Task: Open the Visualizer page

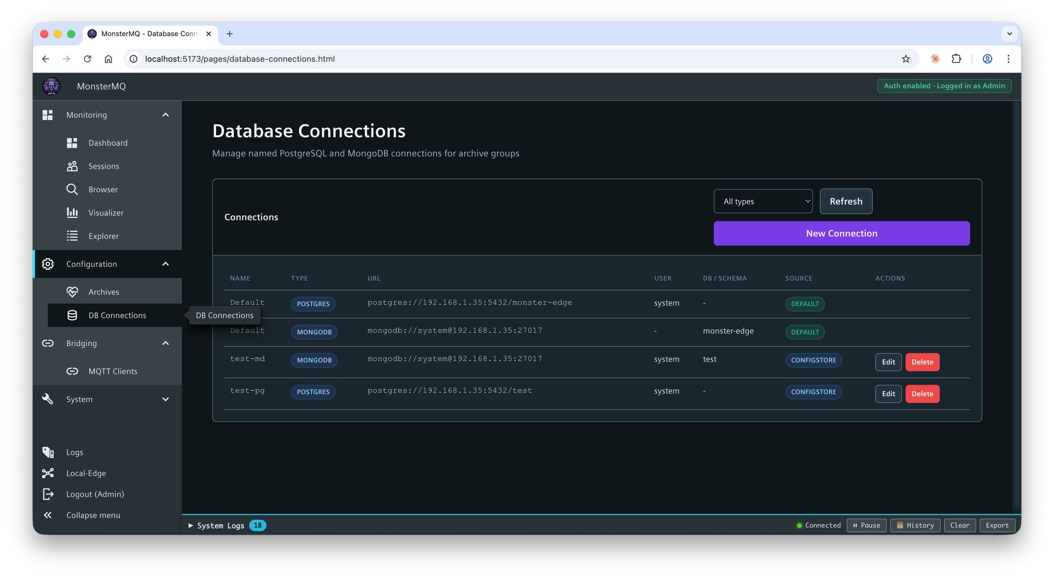Action: tap(106, 212)
